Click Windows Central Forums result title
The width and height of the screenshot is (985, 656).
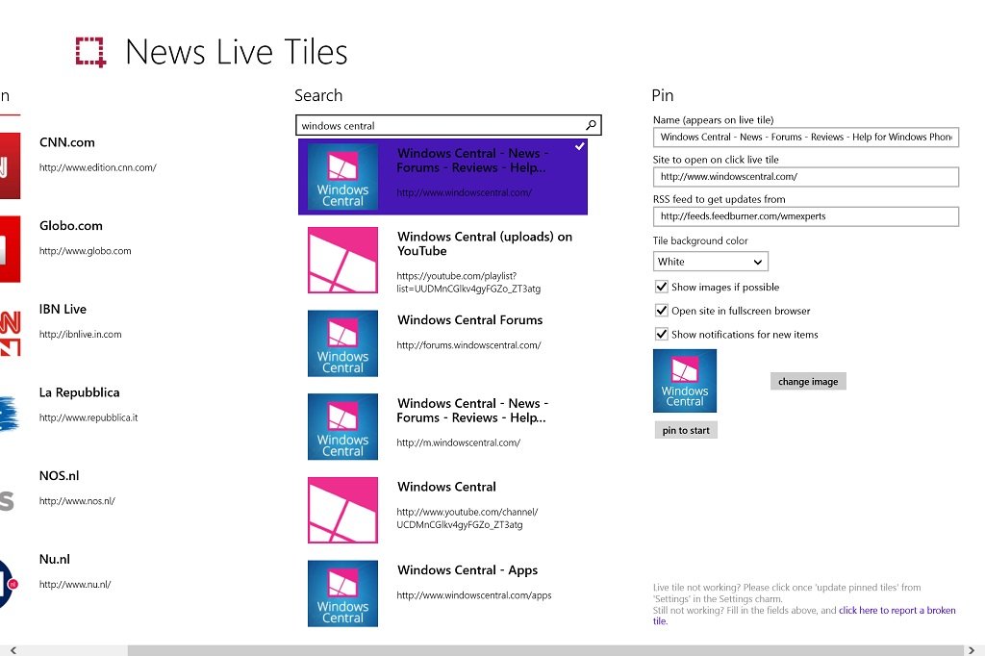click(469, 320)
